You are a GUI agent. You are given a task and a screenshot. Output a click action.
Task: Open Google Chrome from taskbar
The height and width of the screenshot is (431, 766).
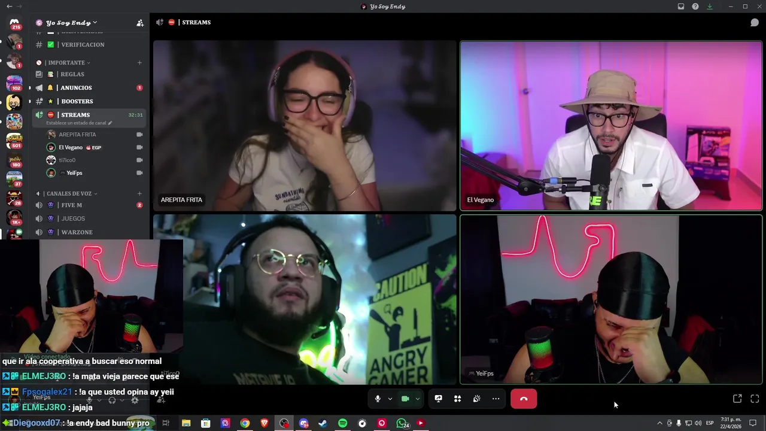245,423
